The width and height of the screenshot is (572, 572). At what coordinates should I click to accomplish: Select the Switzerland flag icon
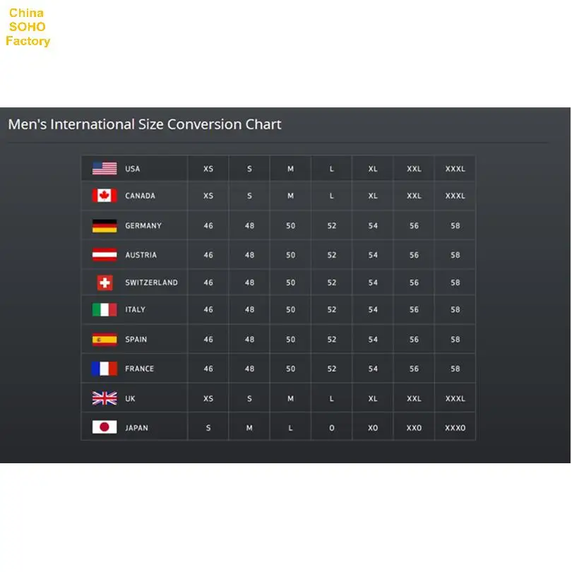click(x=105, y=282)
